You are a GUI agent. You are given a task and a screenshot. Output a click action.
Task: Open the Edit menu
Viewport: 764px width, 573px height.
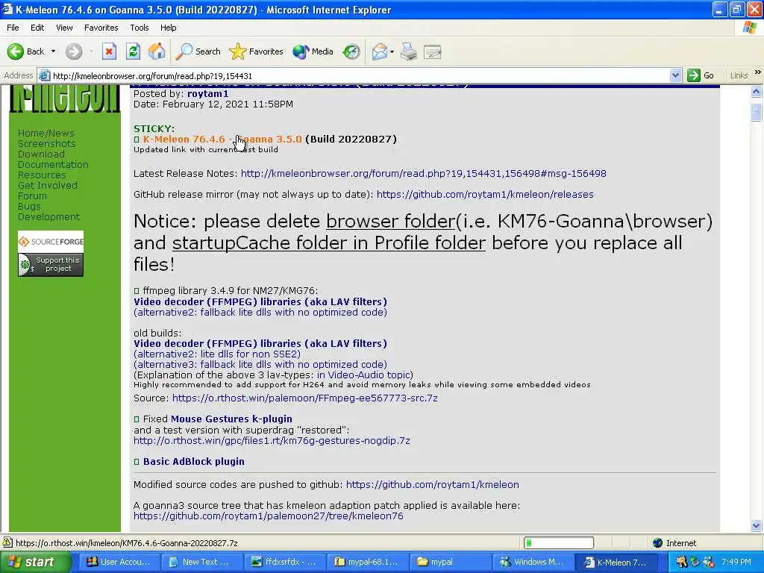tap(37, 28)
